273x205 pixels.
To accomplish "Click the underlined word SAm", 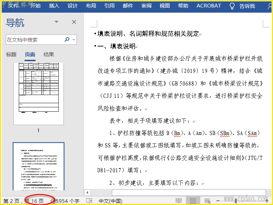I will [x=252, y=133].
